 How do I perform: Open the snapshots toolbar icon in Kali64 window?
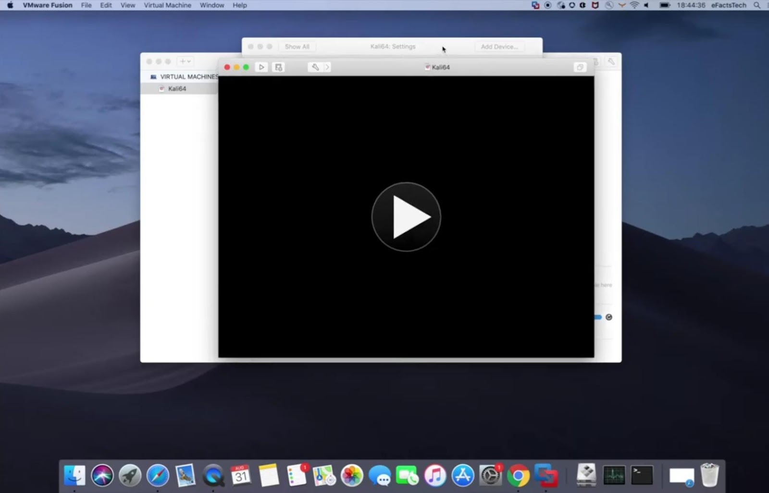pyautogui.click(x=278, y=67)
